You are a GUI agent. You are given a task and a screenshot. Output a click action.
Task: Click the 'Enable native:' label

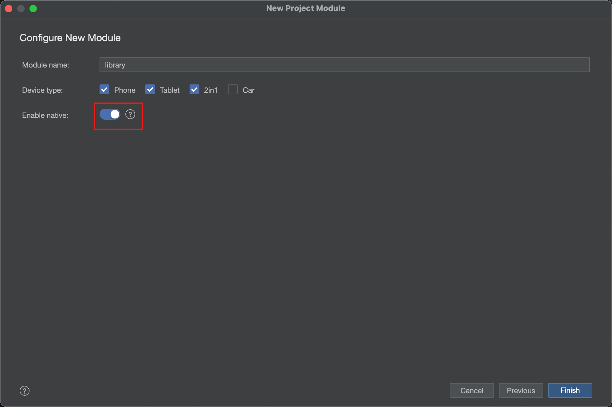click(x=45, y=115)
